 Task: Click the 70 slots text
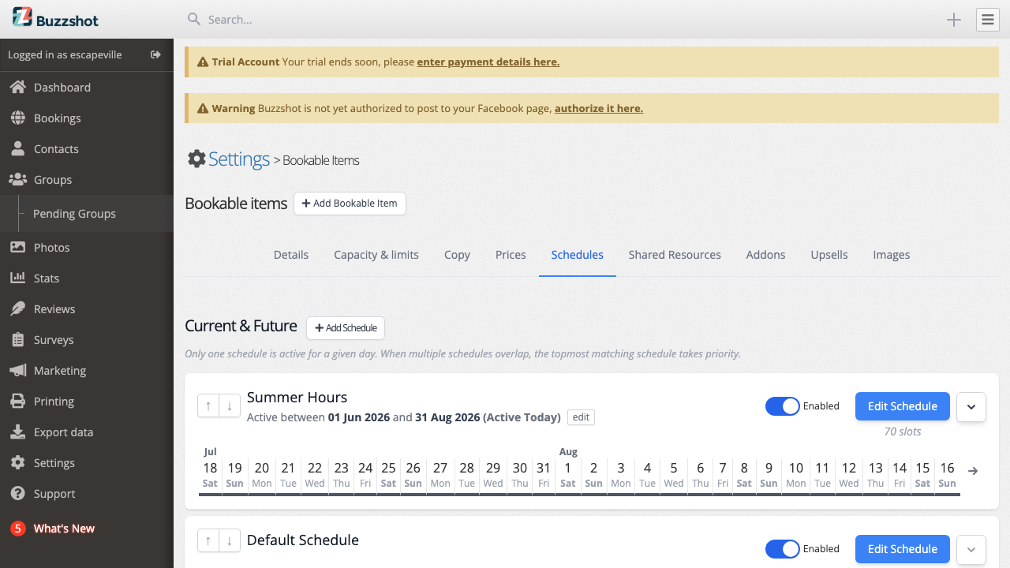point(903,432)
